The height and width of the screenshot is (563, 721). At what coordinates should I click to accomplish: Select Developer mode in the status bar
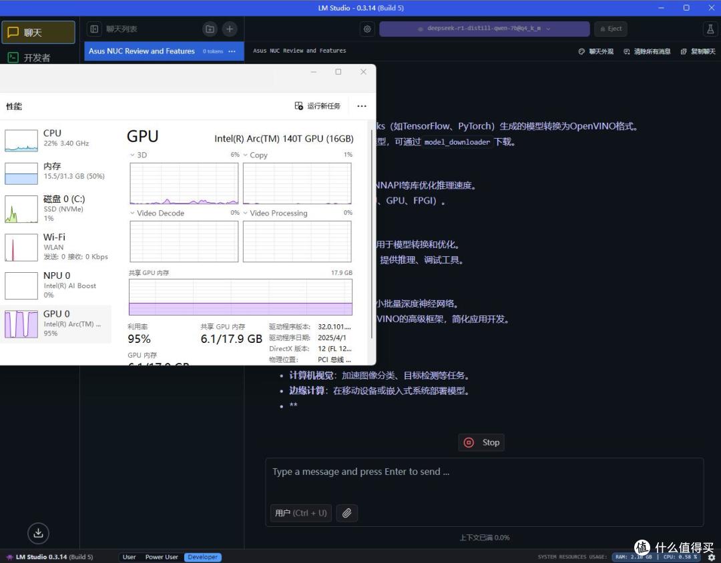point(203,557)
